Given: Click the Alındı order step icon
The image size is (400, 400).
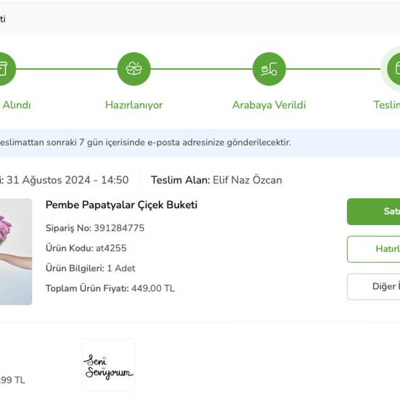Looking at the screenshot, I should coord(4,69).
